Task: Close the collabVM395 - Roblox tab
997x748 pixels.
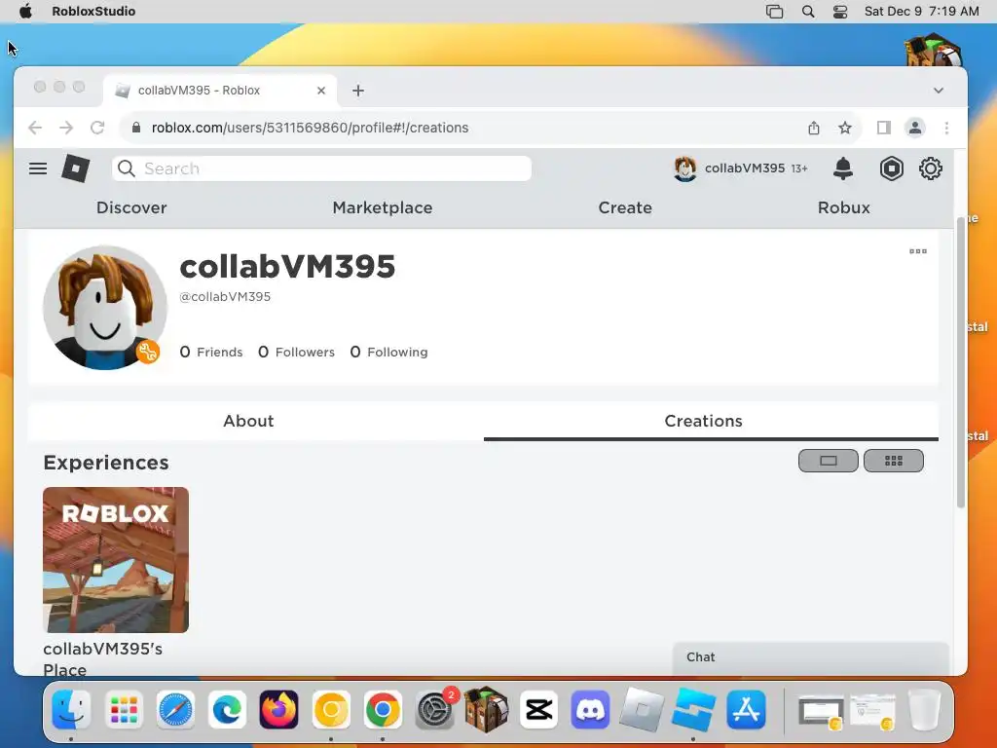Action: [321, 91]
